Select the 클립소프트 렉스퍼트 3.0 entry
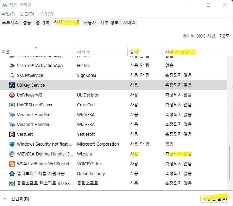Viewport: 233px width, 206px height. pos(45,184)
